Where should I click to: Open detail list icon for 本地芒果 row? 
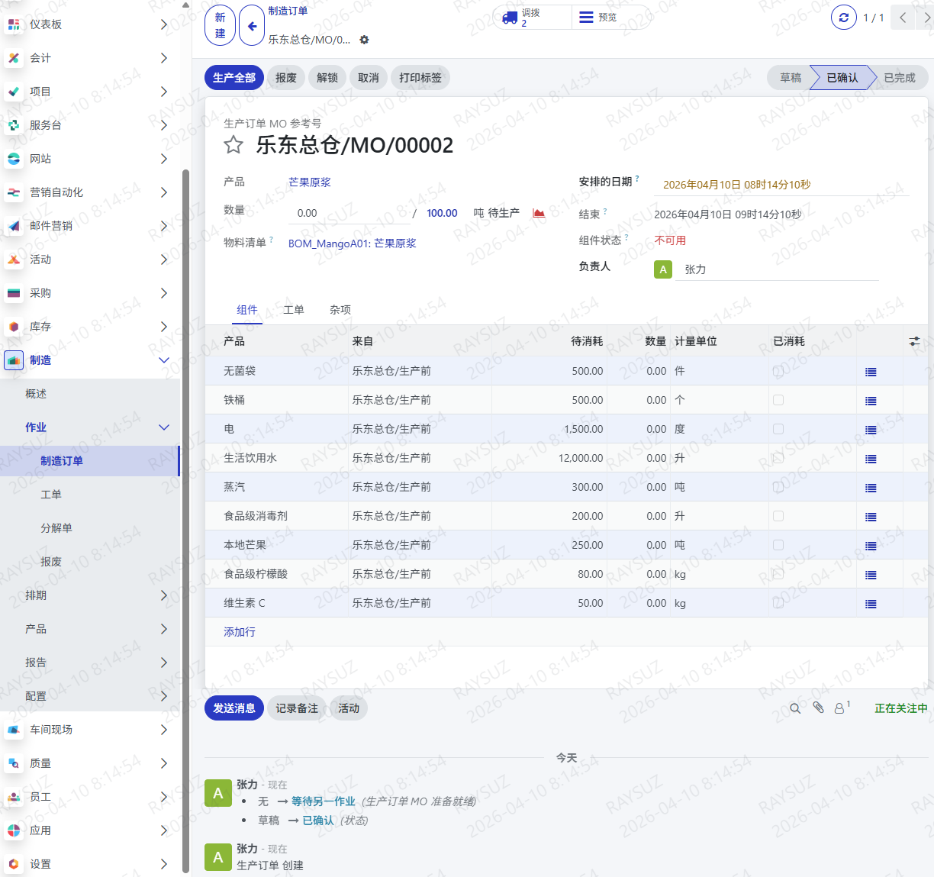(x=871, y=546)
